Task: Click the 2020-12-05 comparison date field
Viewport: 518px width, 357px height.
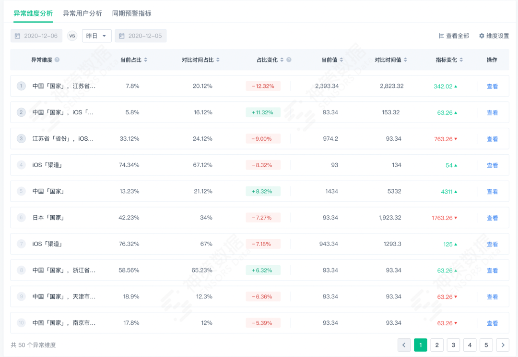Action: pos(141,36)
